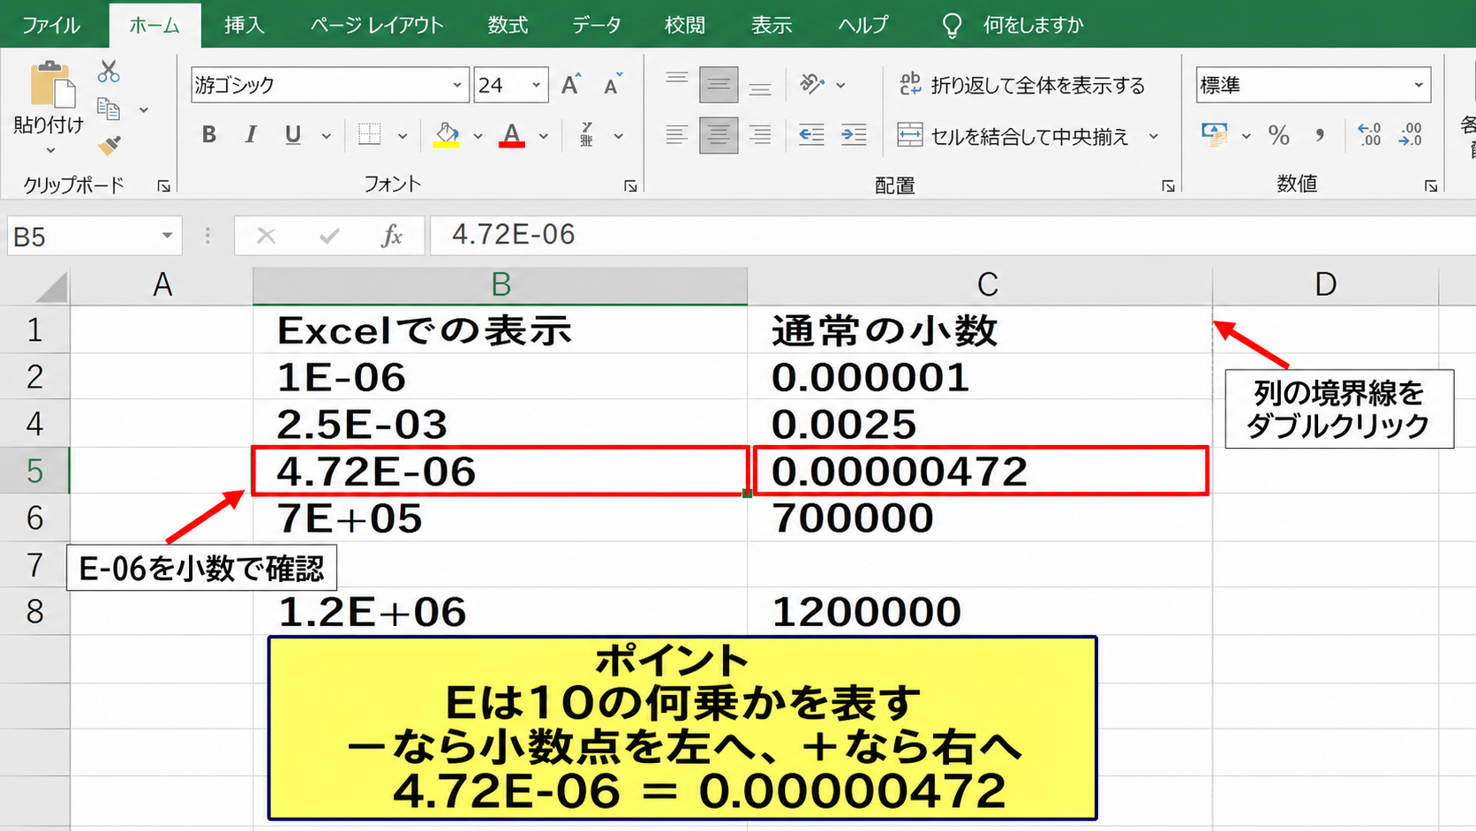This screenshot has width=1476, height=831.
Task: Click セルを結合して中央揃え merge button
Action: click(1013, 136)
